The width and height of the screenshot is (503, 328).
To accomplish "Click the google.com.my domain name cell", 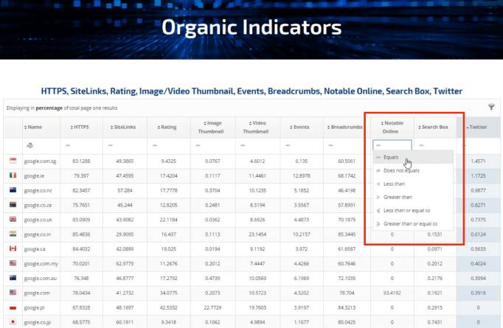I will pyautogui.click(x=41, y=263).
